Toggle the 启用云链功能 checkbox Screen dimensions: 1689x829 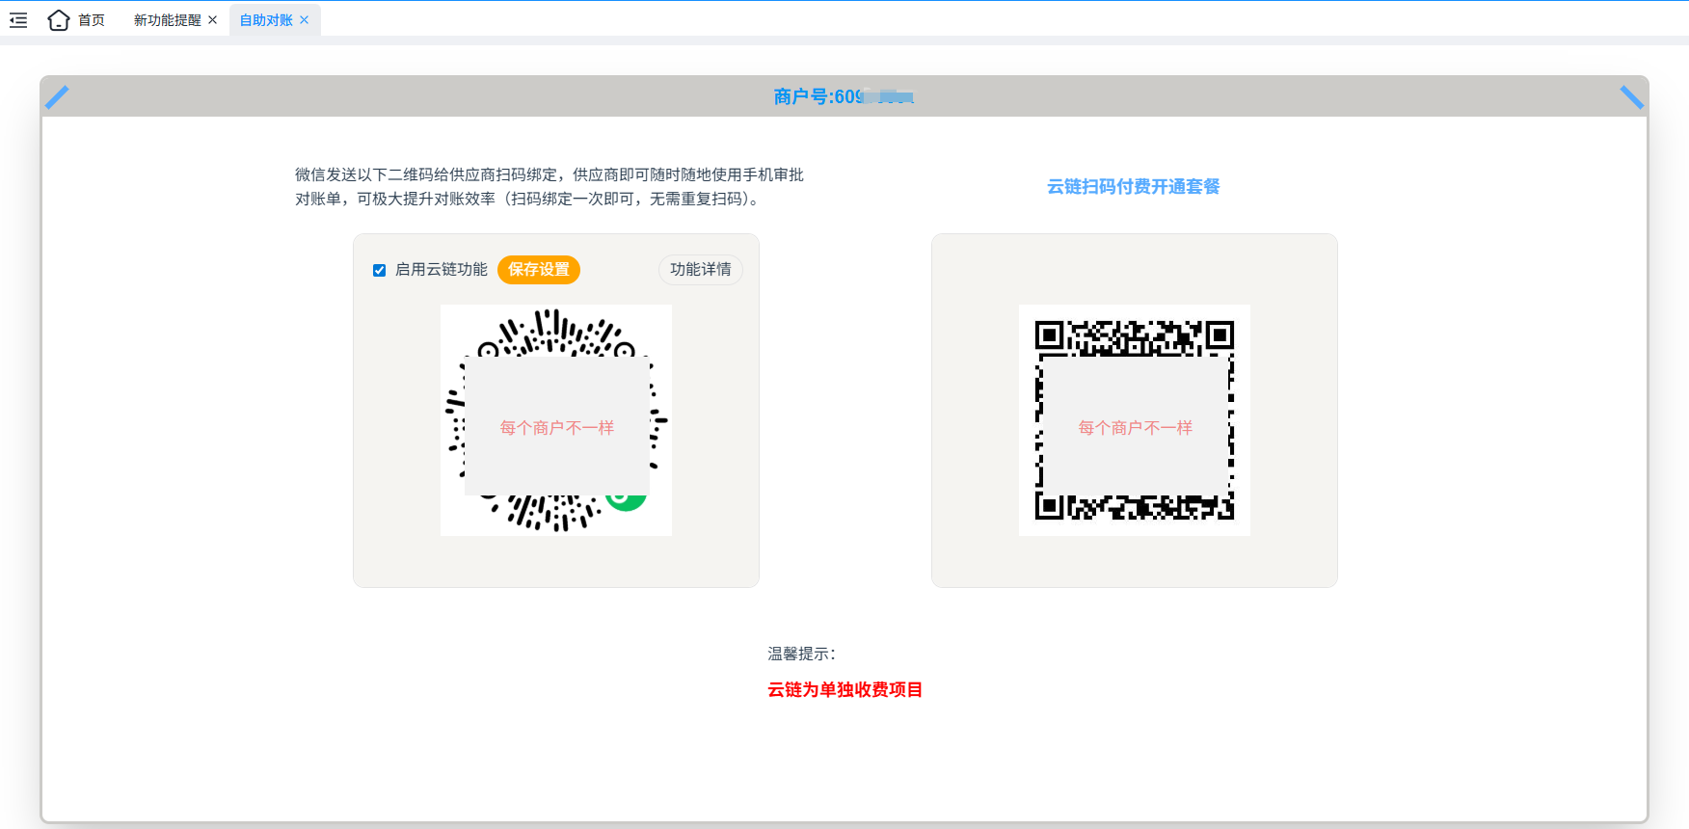379,270
